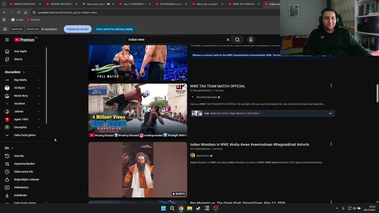The image size is (379, 213).
Task: Open Indian Wrestlers In WWE shorts title
Action: 250,144
